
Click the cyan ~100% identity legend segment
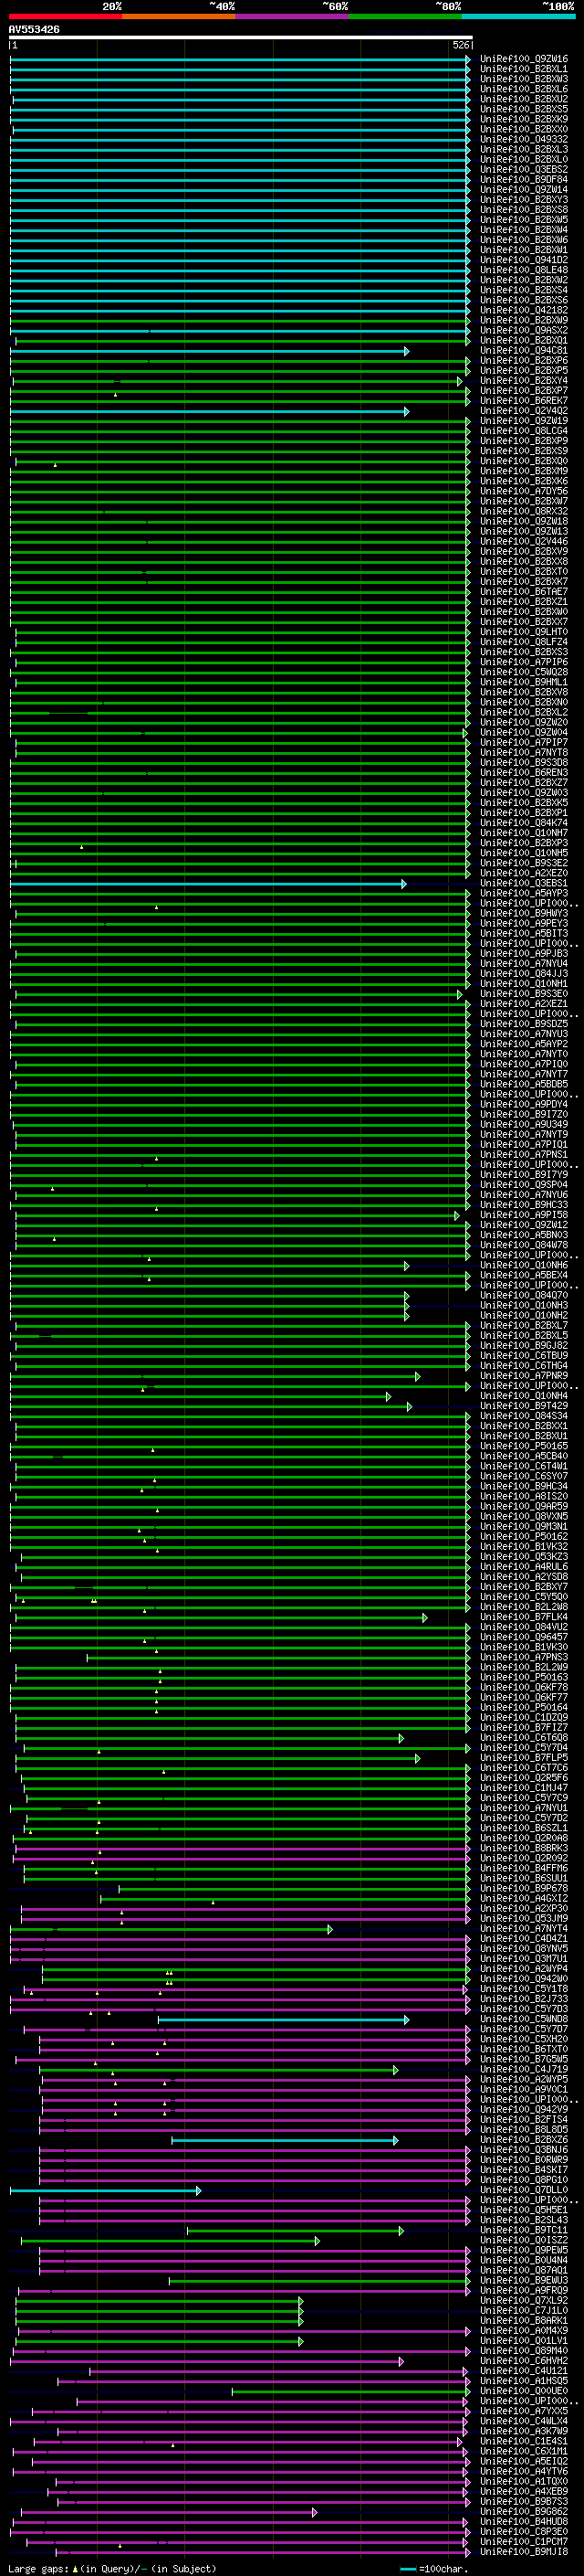coord(518,16)
